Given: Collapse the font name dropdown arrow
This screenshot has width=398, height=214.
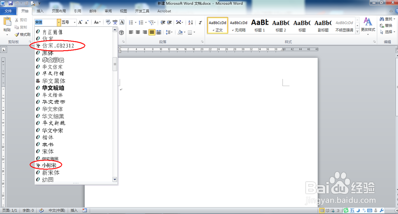Looking at the screenshot, I should coord(59,22).
